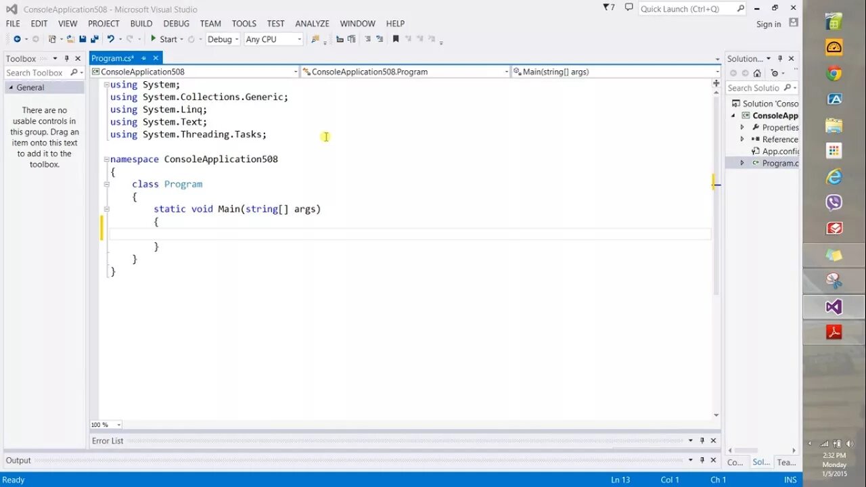The image size is (866, 487).
Task: Click the Solution Explorer pending changes filter icon
Action: (774, 73)
